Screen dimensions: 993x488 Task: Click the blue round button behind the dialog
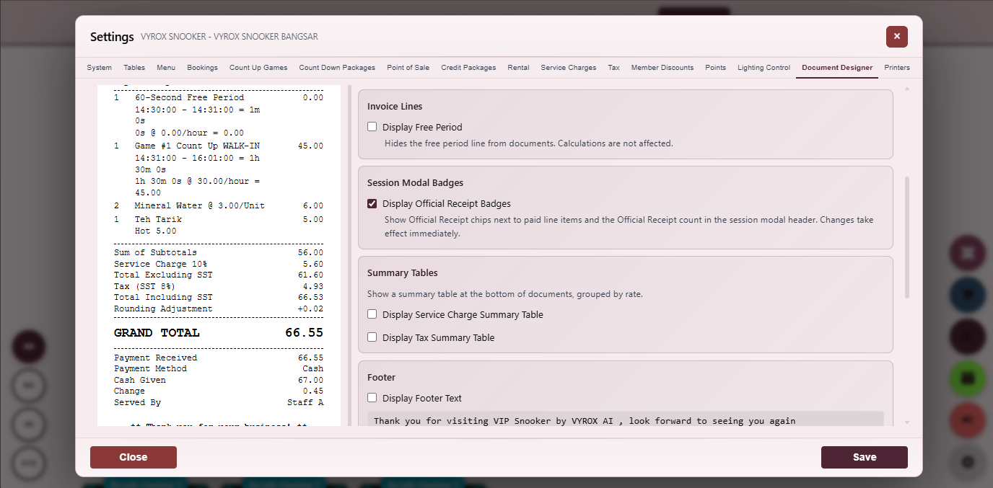[x=968, y=295]
